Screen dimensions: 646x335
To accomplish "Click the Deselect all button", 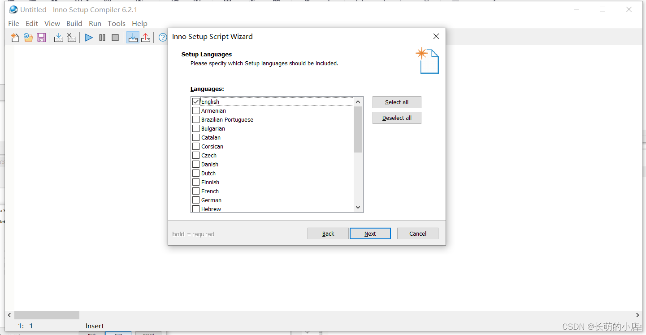I will pyautogui.click(x=397, y=118).
